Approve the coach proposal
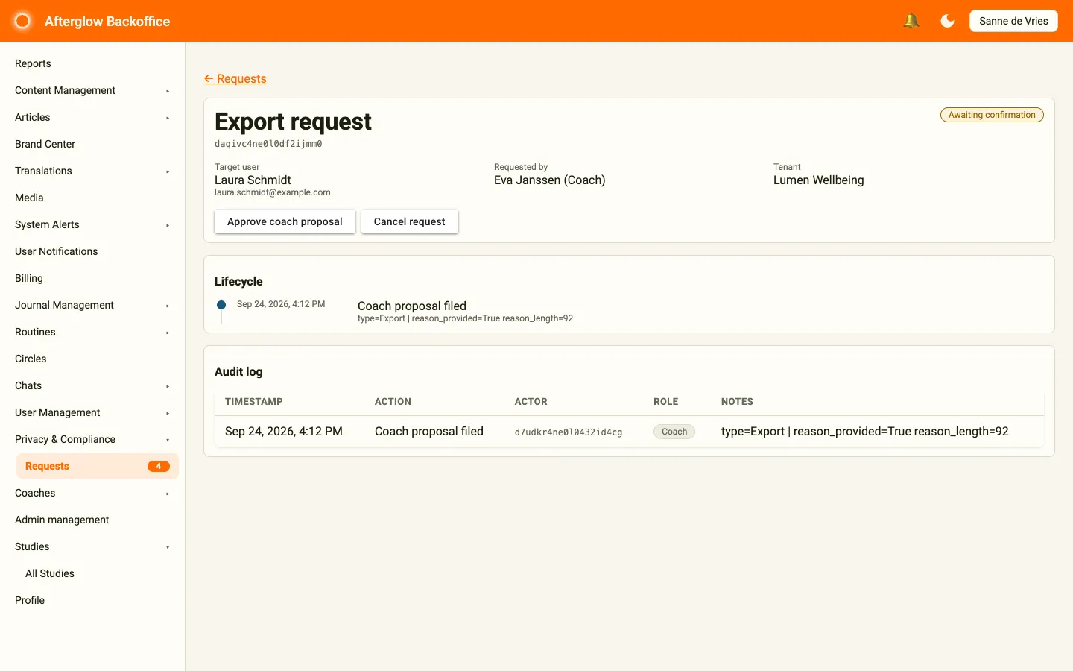 point(285,221)
